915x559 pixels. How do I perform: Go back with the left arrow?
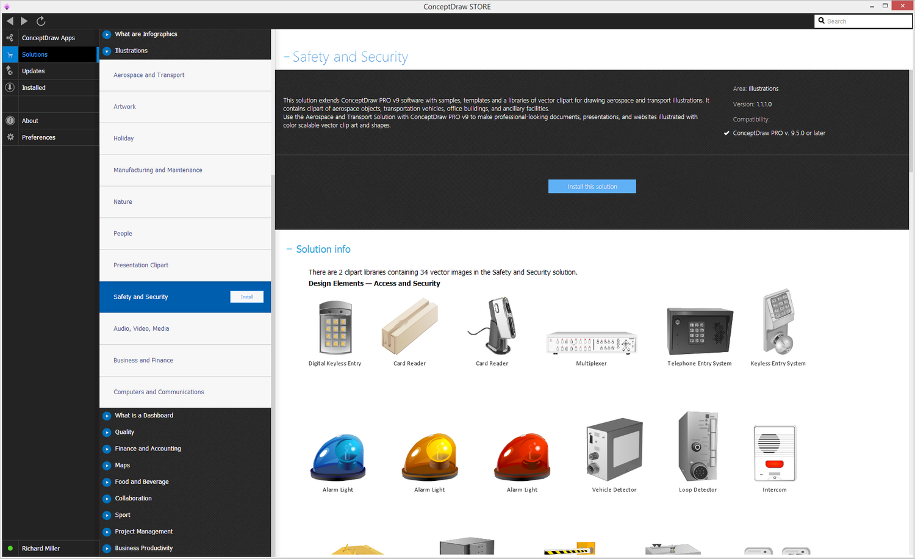tap(10, 21)
